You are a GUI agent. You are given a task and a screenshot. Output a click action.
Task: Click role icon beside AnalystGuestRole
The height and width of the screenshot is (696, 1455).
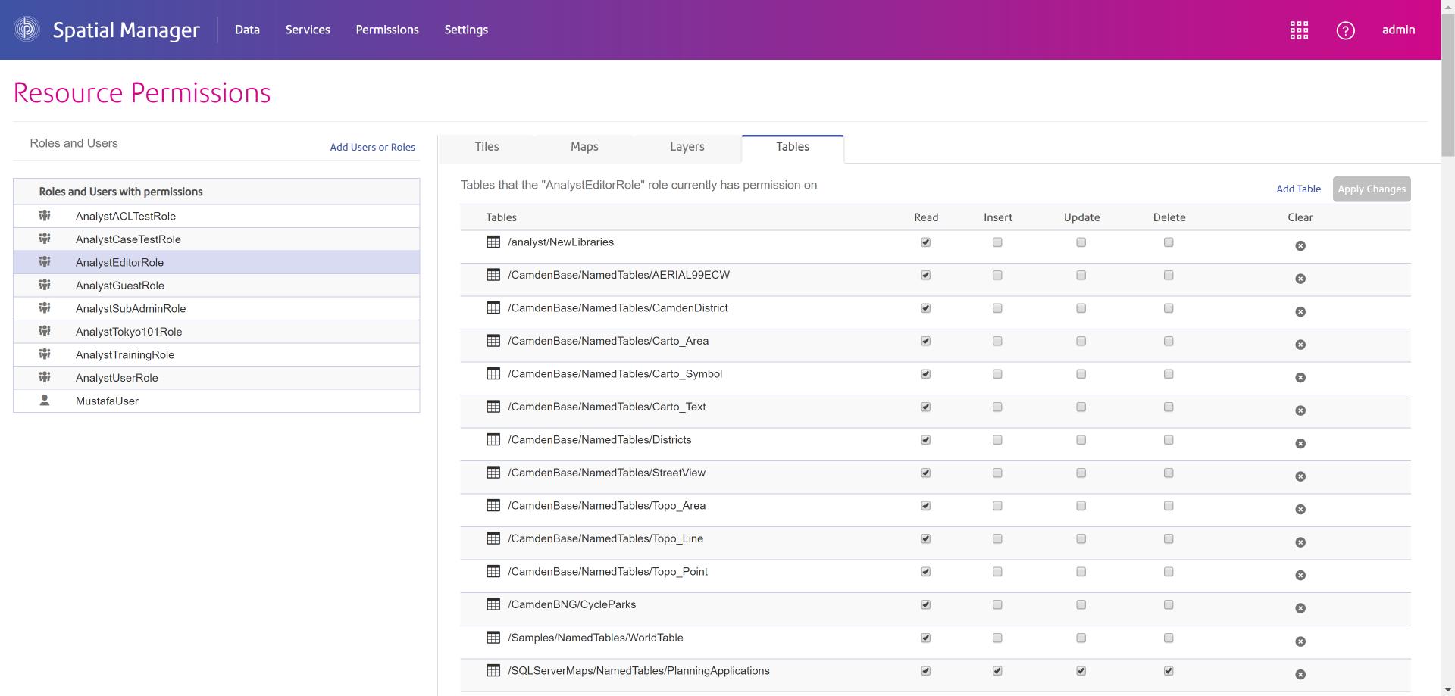click(x=45, y=285)
